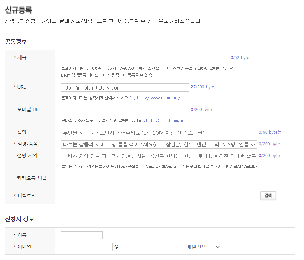
Task: Click the URL field containing indiakim.tistory.com
Action: [125, 87]
